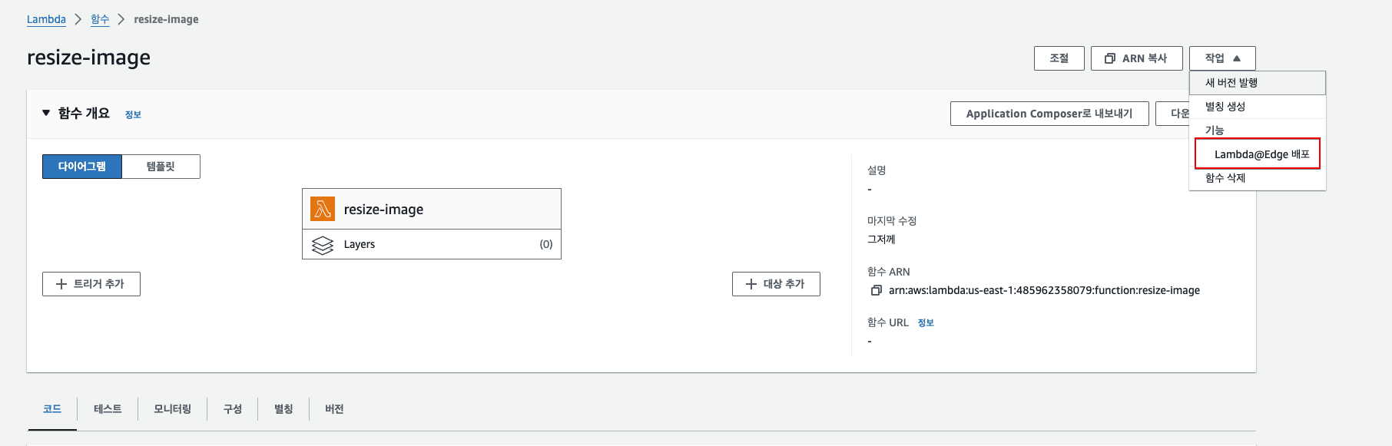Click the Layers stack icon
Screen dimensions: 1392x446
click(x=323, y=245)
